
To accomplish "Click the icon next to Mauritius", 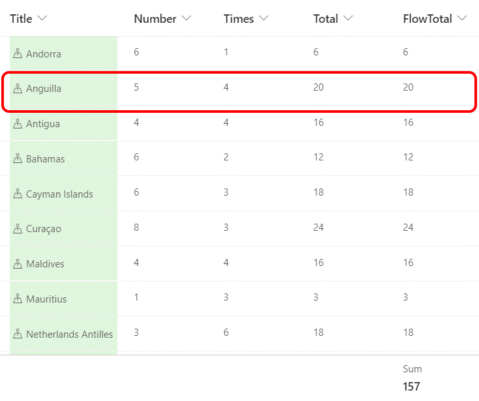I will coord(18,299).
